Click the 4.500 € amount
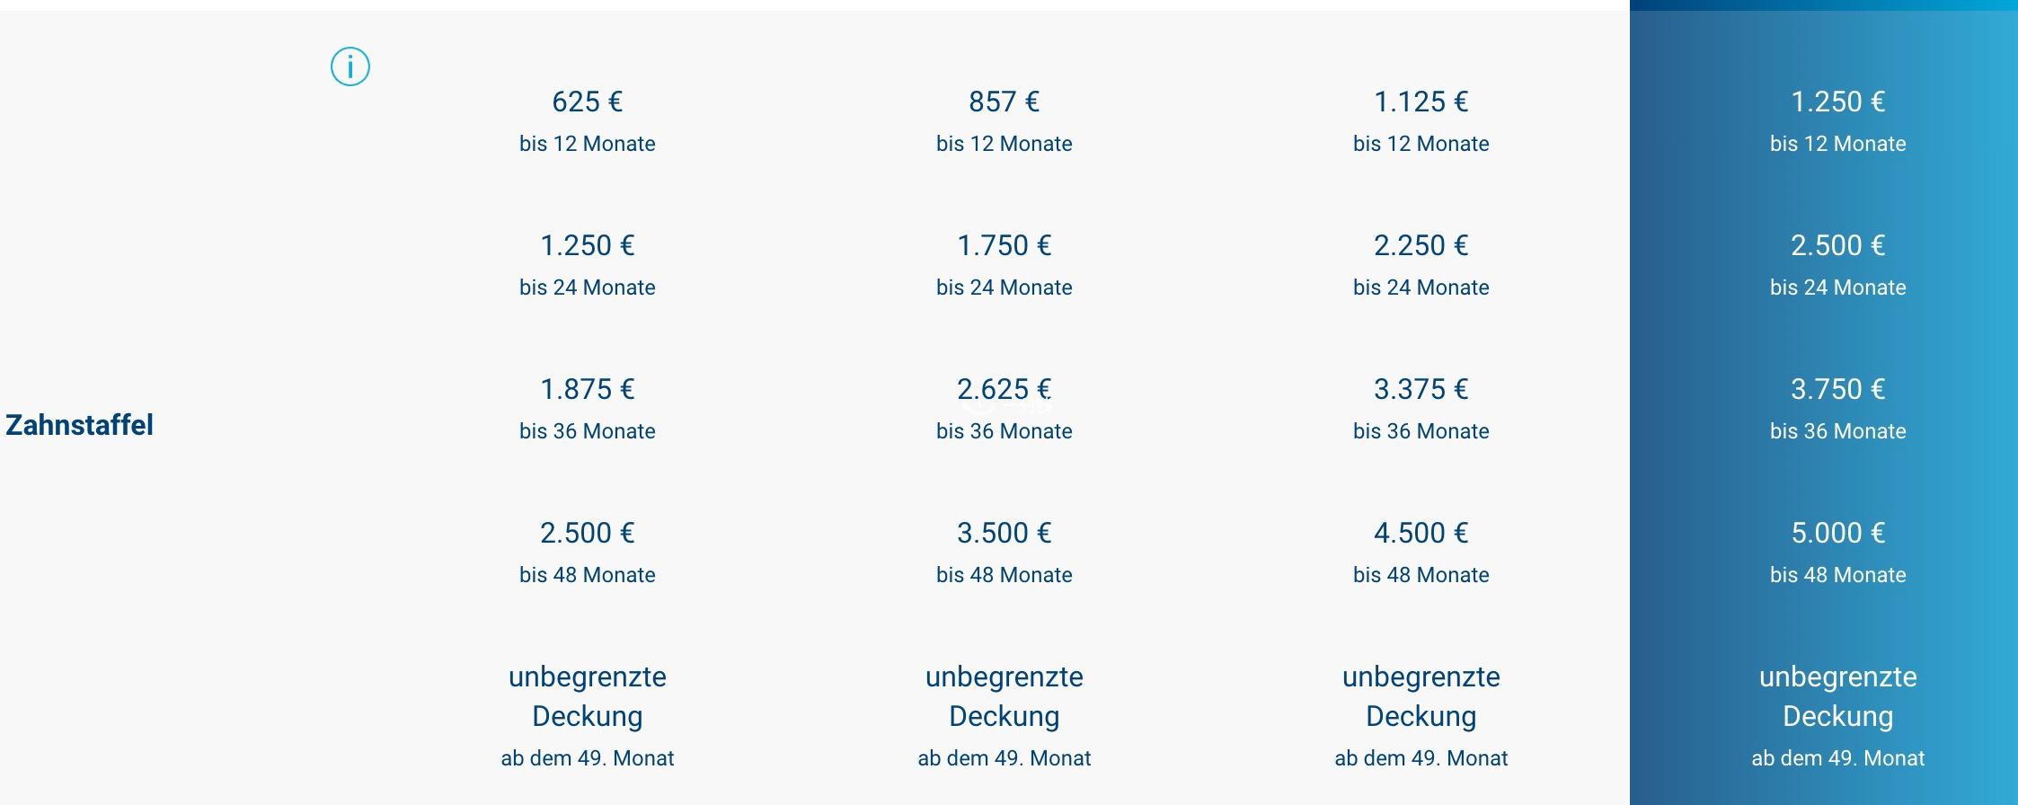Screen dimensions: 2018x805 tap(1421, 533)
